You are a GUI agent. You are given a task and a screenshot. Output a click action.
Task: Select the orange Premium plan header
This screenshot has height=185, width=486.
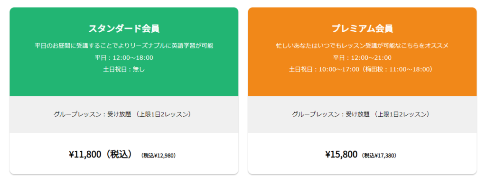point(362,52)
